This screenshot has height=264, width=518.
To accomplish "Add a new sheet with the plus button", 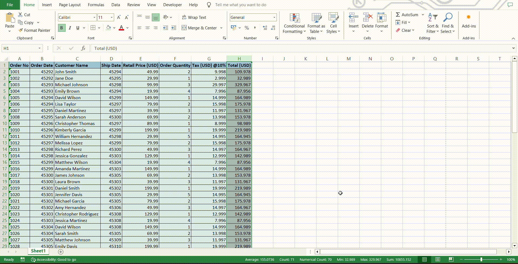I will point(61,252).
